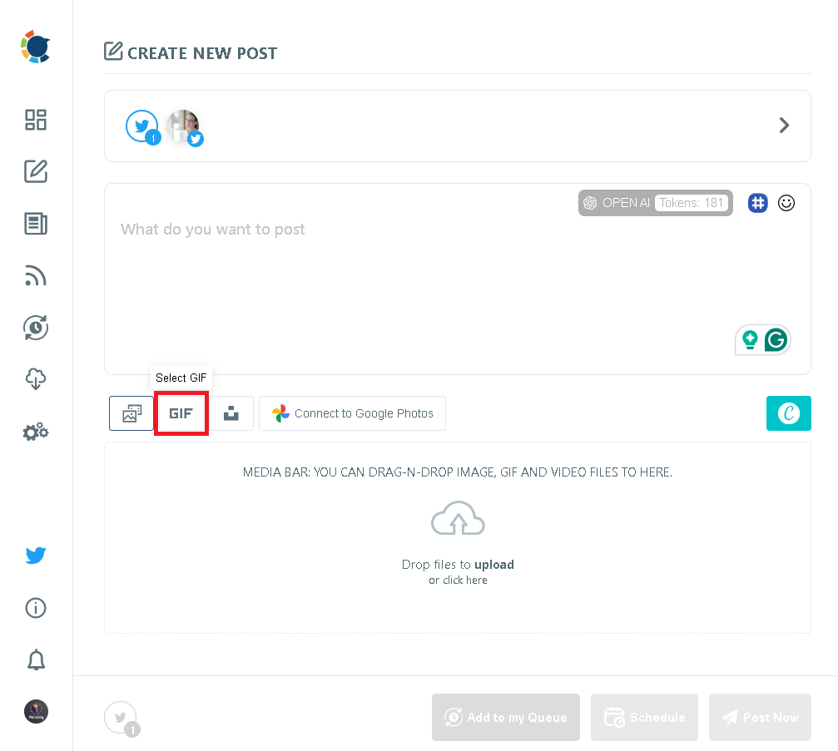The image size is (838, 751).
Task: Open the emoji picker smiley icon
Action: 786,203
